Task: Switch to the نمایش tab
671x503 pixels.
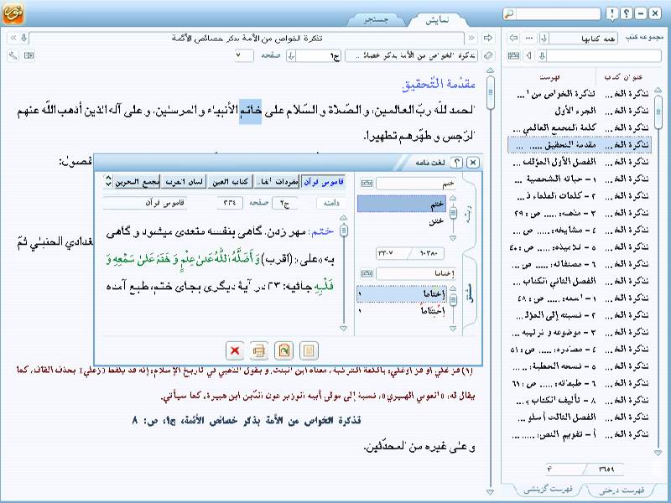Action: (437, 20)
